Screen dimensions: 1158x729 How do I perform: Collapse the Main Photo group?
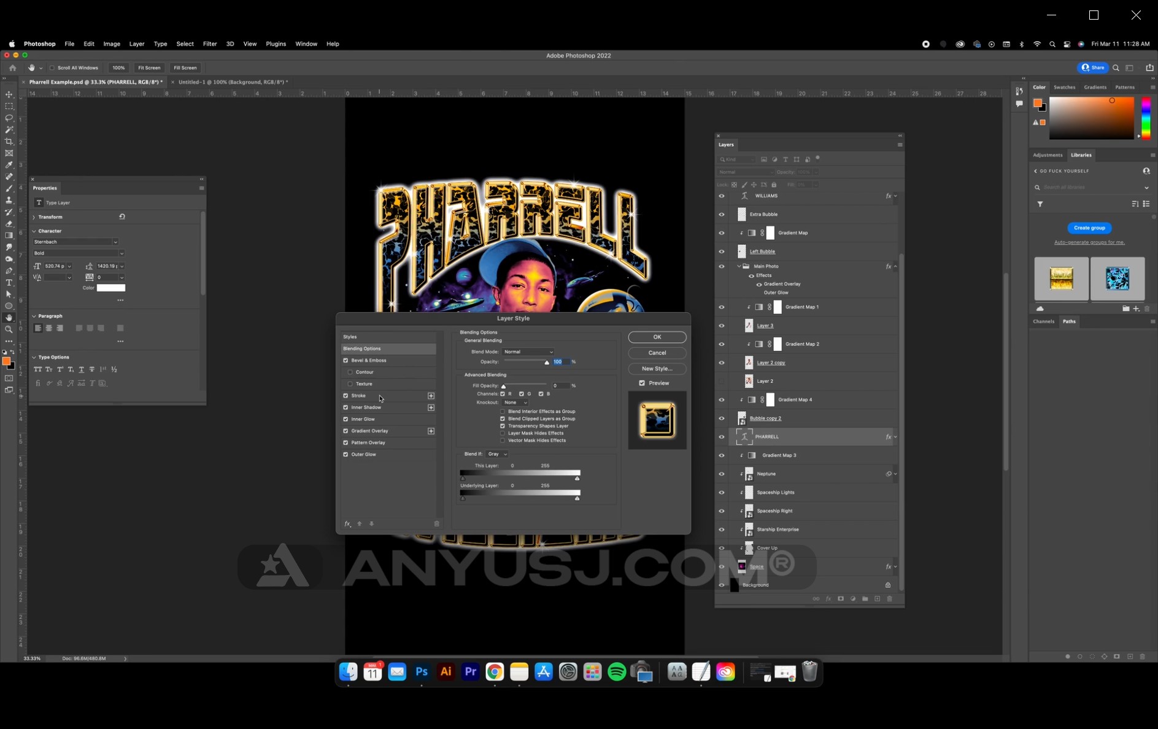(x=739, y=266)
